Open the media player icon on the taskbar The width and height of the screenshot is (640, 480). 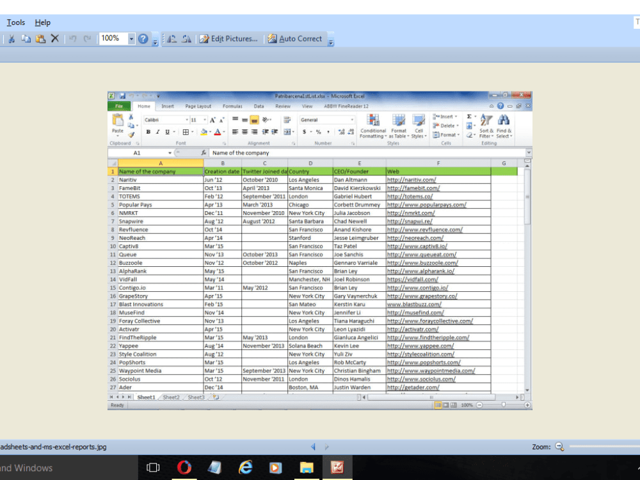click(275, 467)
